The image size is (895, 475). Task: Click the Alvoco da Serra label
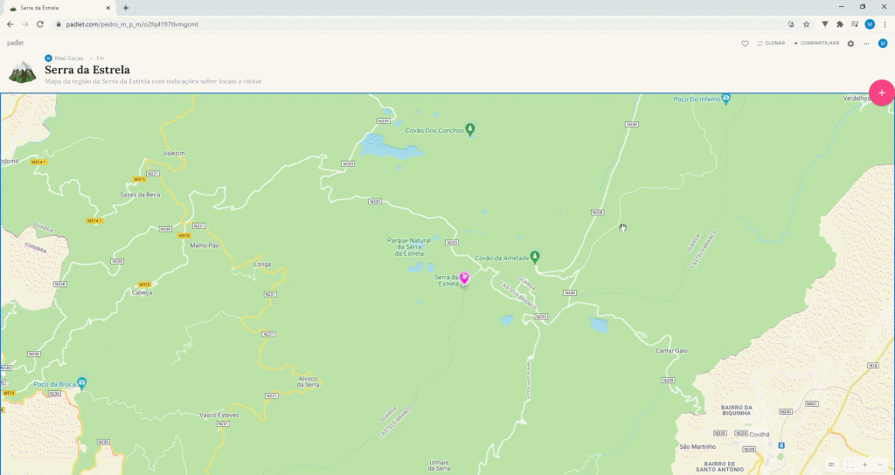coord(309,382)
